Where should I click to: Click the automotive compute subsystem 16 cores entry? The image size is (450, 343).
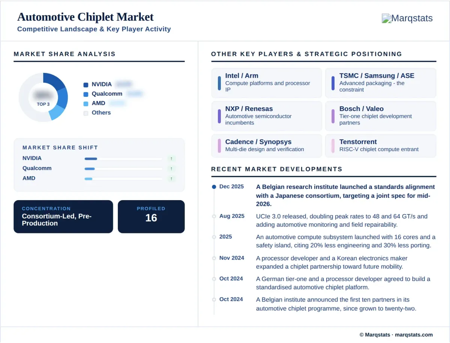coord(346,241)
